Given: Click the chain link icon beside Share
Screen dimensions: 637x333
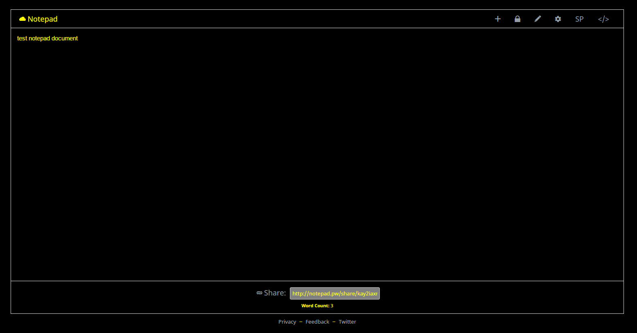Looking at the screenshot, I should click(259, 293).
